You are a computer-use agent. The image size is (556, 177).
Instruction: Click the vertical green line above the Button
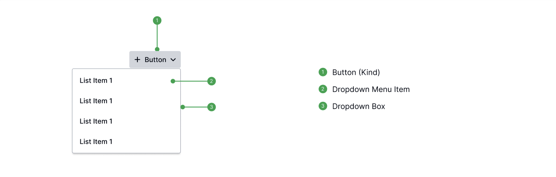click(x=157, y=36)
